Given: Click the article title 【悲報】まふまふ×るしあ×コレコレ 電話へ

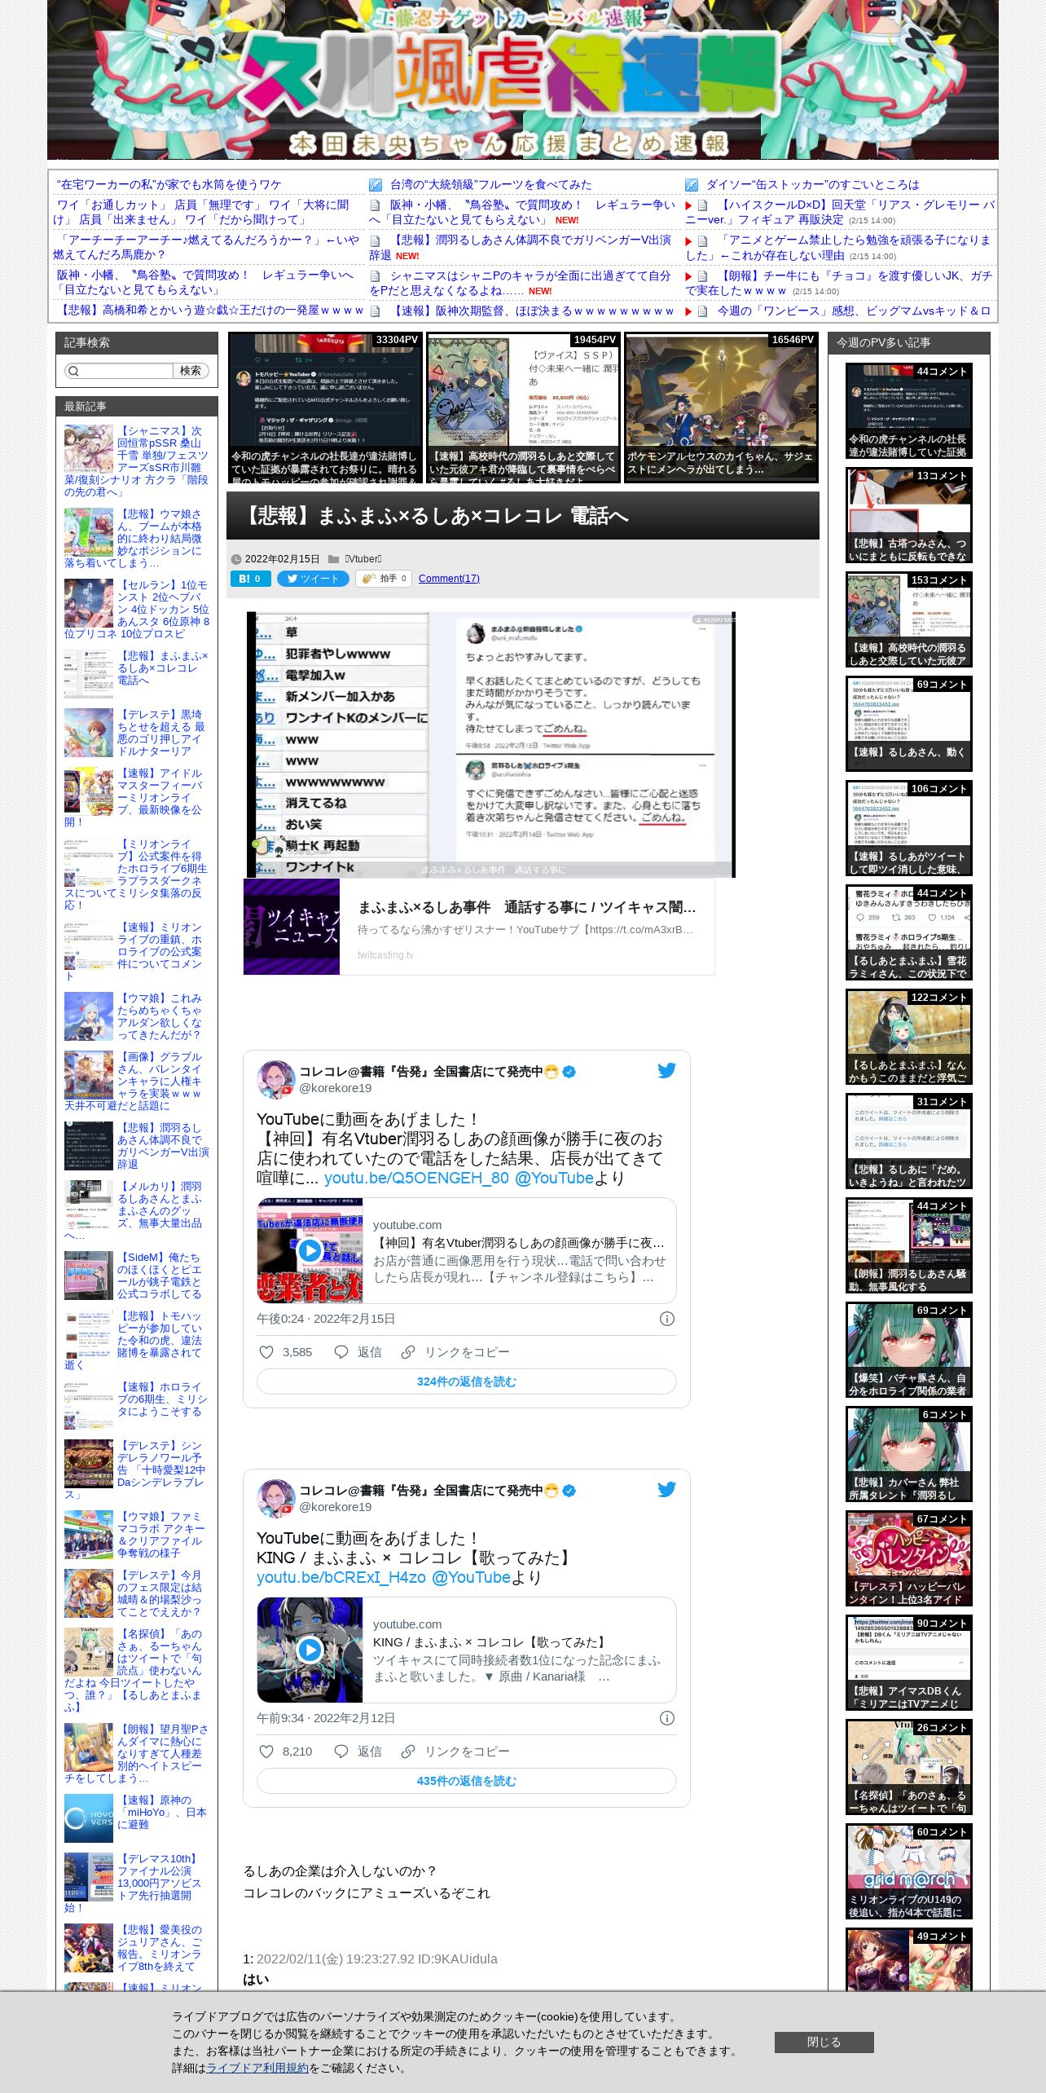Looking at the screenshot, I should (436, 516).
